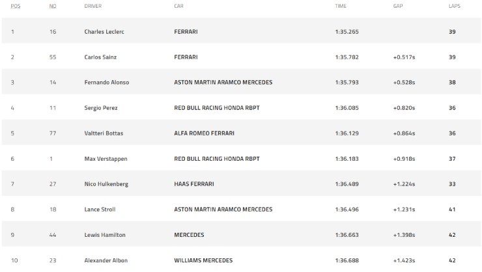This screenshot has height=272, width=482.
Task: Click the LAPS column header
Action: coord(455,6)
